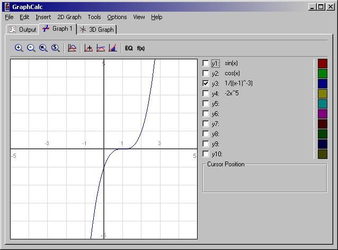Select the Graph 1 tab
The width and height of the screenshot is (338, 250).
point(58,29)
